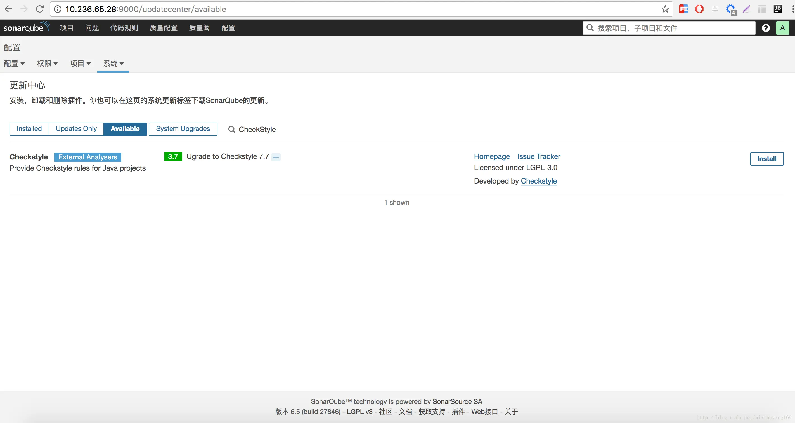Expand the 权限 dropdown menu

[x=47, y=63]
